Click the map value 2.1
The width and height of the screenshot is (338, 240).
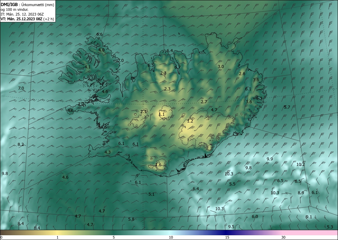143,112
